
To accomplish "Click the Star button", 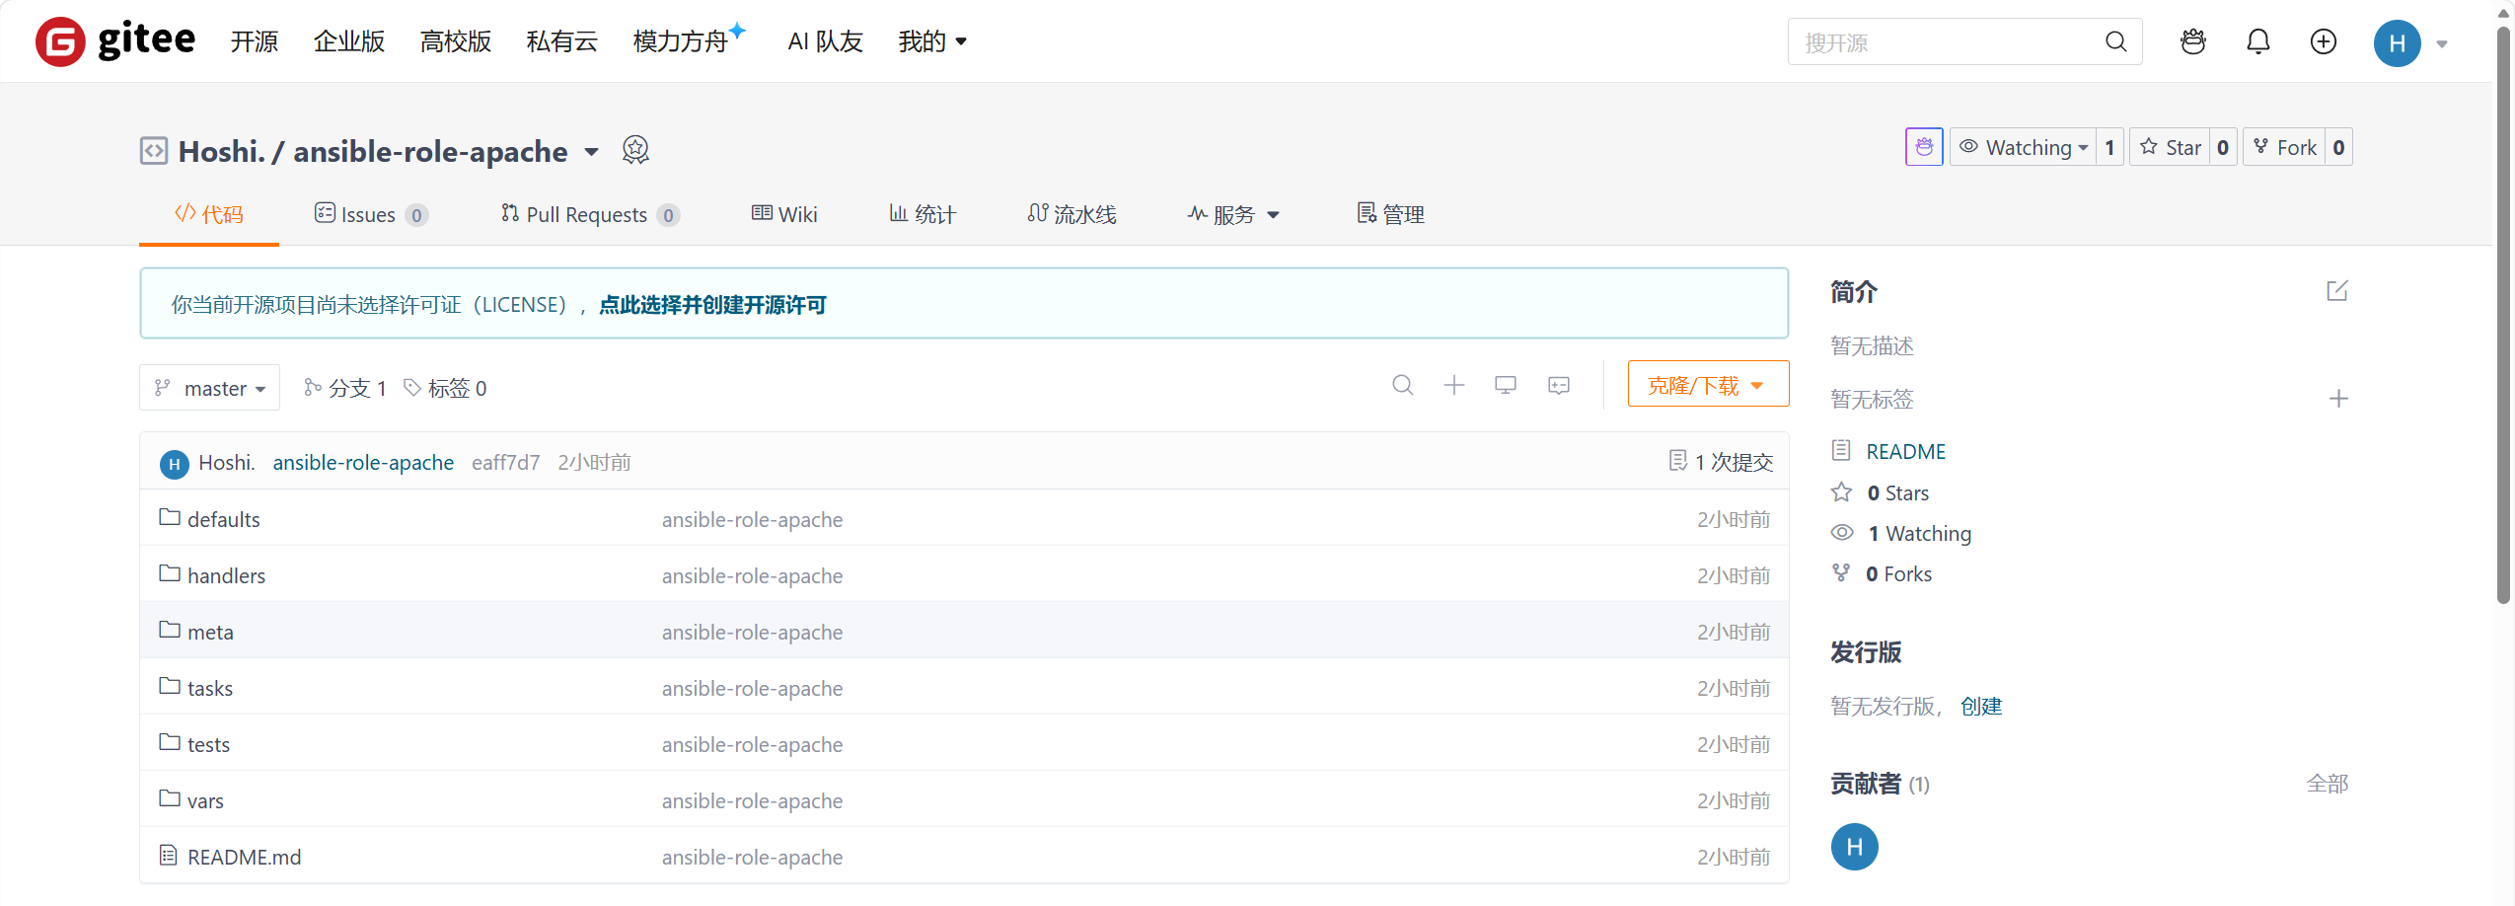I will click(2169, 147).
